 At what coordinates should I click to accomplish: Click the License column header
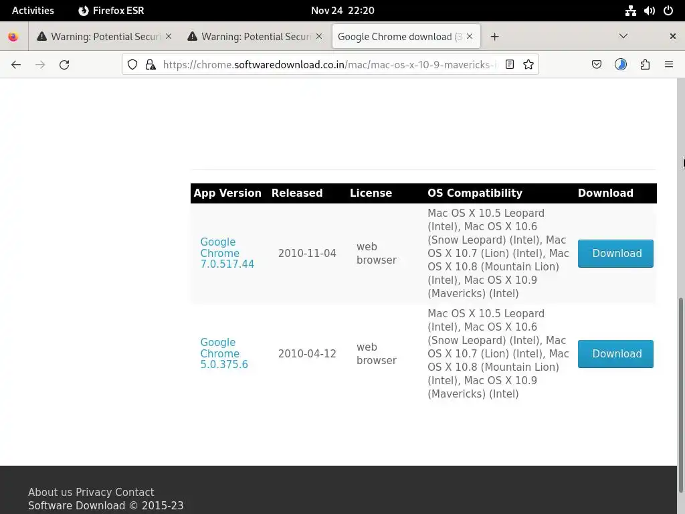(x=371, y=193)
